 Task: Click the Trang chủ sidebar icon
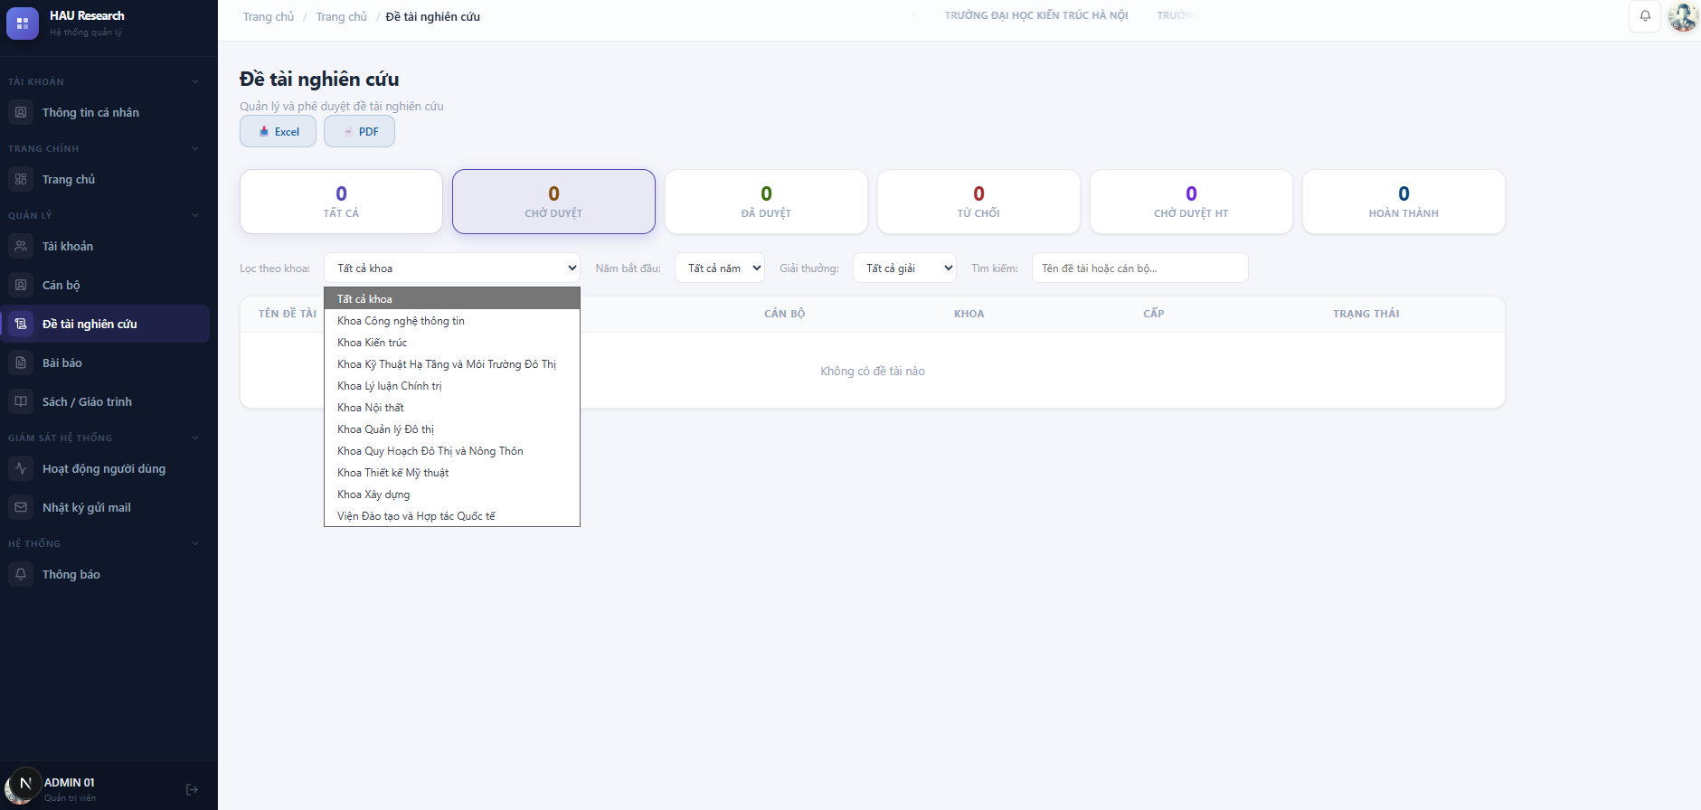pos(21,179)
